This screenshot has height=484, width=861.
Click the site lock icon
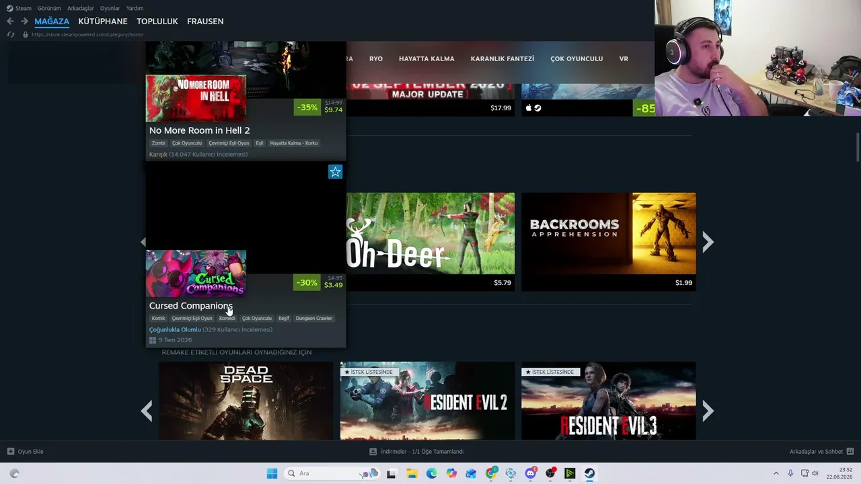[26, 34]
